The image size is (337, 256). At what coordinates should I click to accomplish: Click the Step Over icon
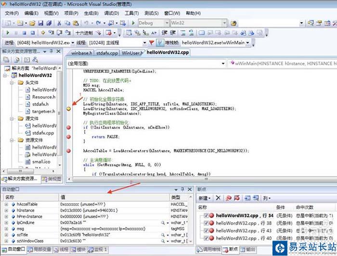(59, 33)
